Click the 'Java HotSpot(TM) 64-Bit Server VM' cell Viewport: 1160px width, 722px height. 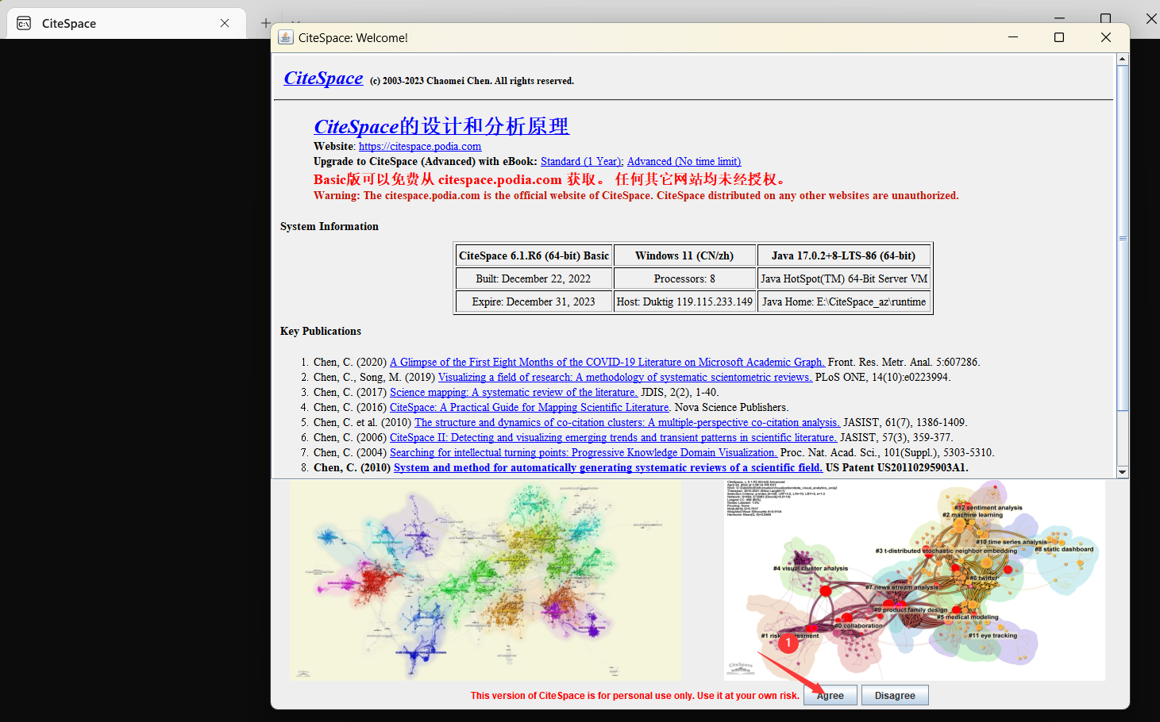pos(843,278)
